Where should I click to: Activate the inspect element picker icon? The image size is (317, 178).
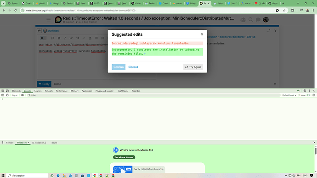coord(3,91)
